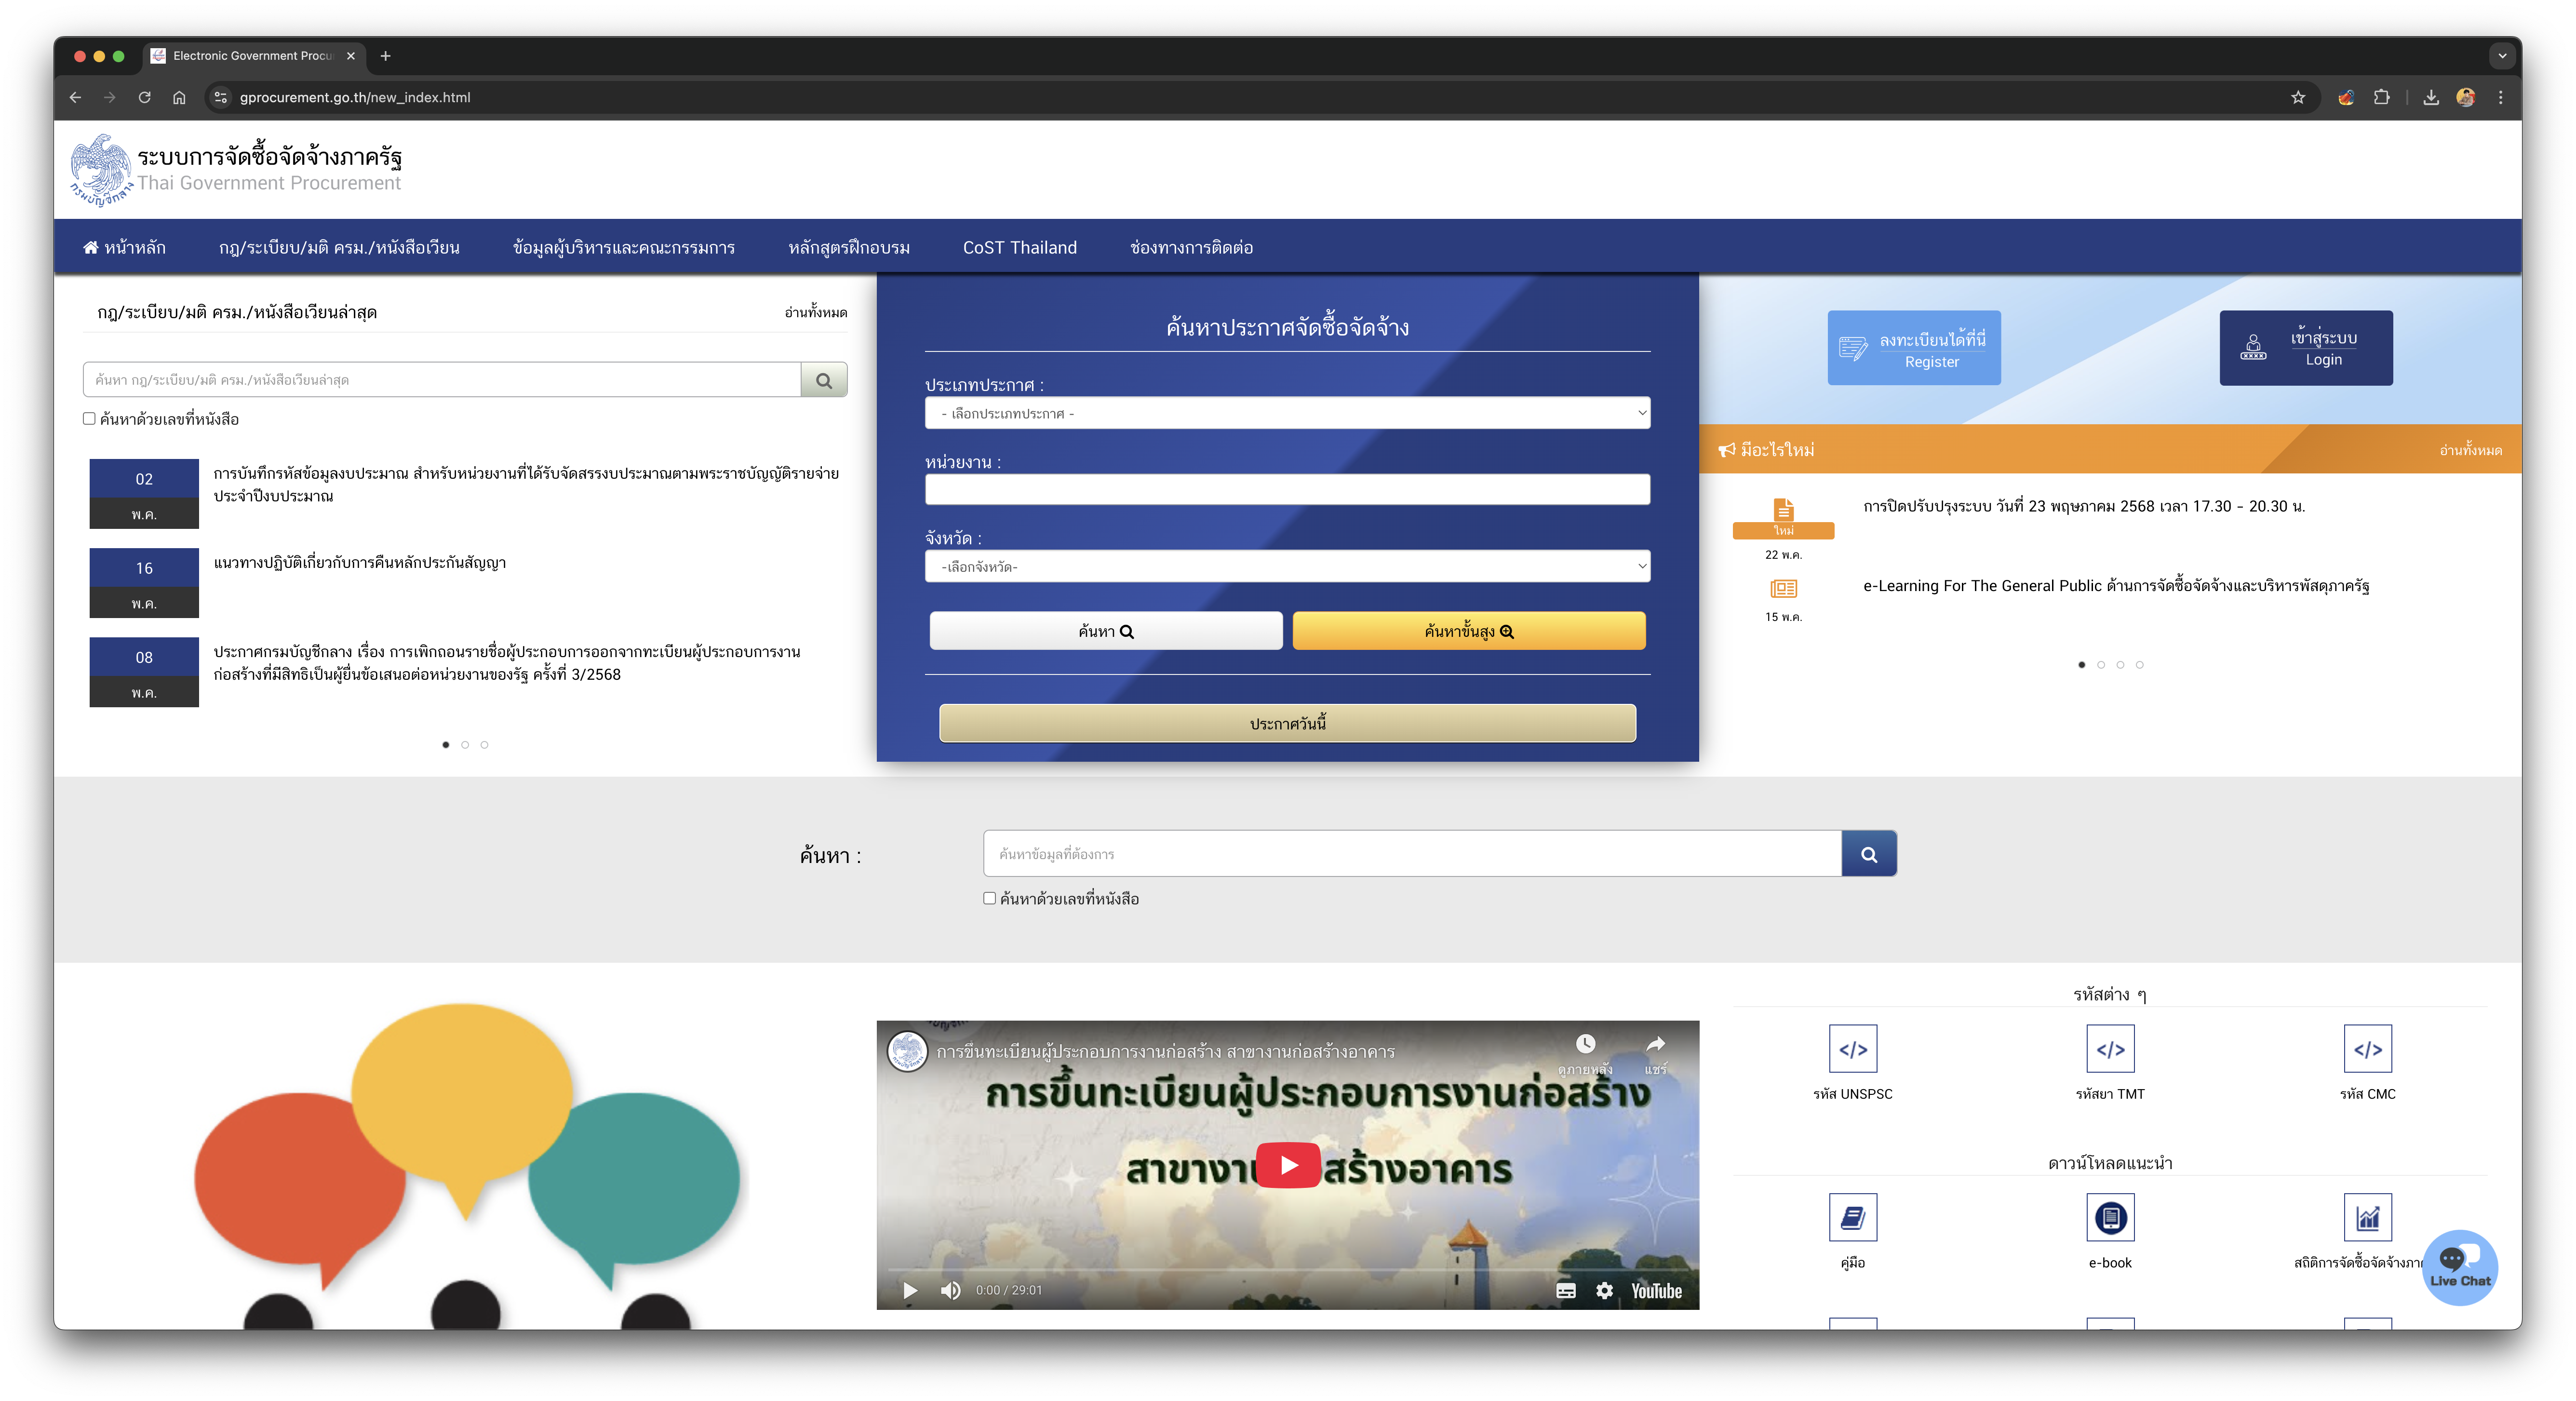Expand the browser tab list chevron
The height and width of the screenshot is (1401, 2576).
point(2502,56)
